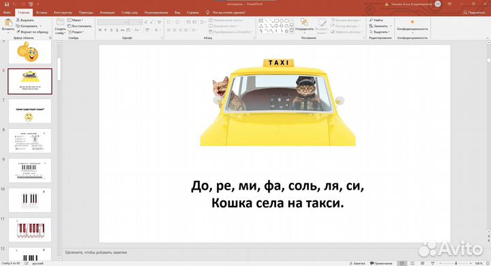
Task: Click the 108 % zoom level
Action: (x=479, y=263)
